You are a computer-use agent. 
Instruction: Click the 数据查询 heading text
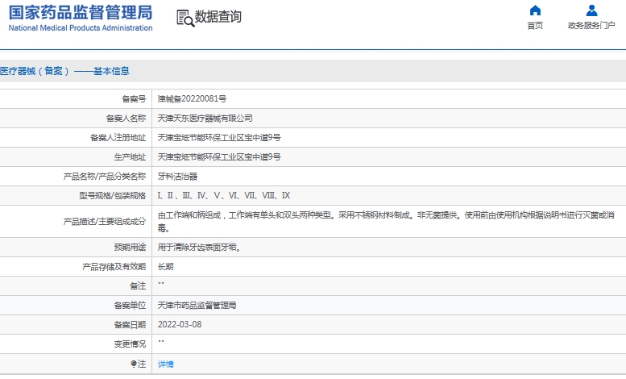(218, 17)
